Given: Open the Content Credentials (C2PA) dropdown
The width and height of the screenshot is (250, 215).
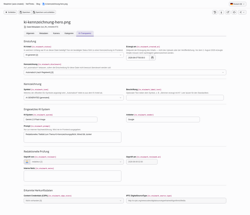Looking at the screenshot, I should pyautogui.click(x=74, y=201).
